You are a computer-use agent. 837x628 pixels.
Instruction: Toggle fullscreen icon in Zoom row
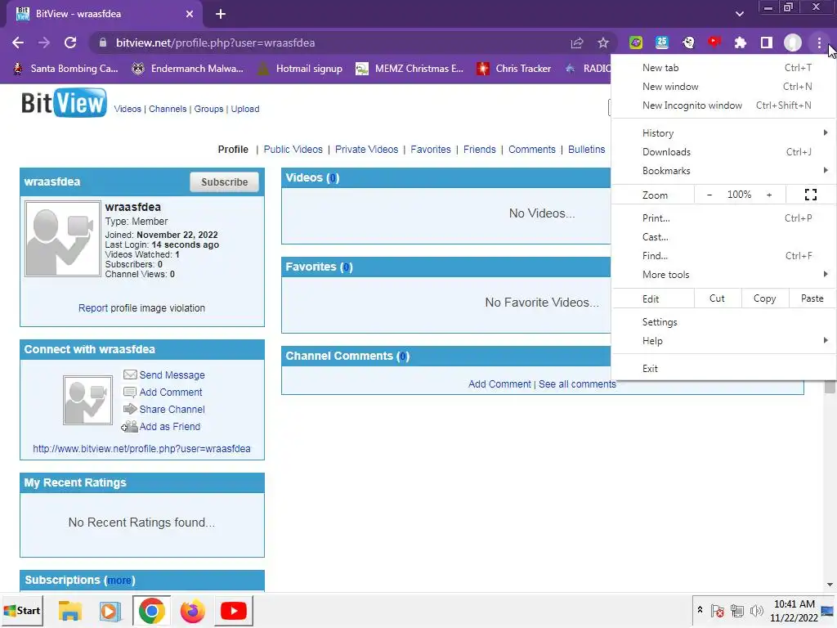[810, 195]
